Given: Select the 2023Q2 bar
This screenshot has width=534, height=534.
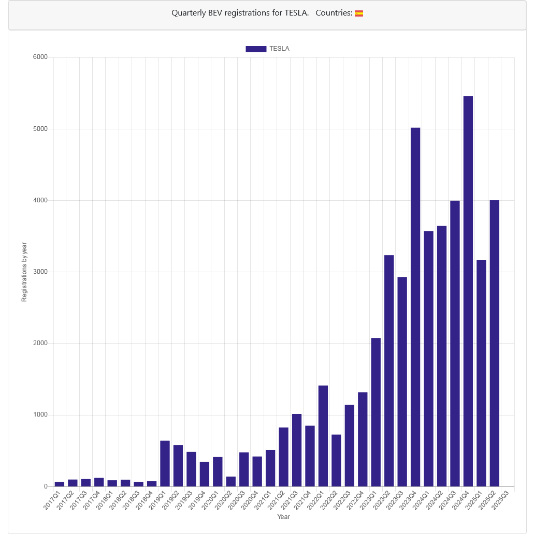Looking at the screenshot, I should [x=389, y=370].
